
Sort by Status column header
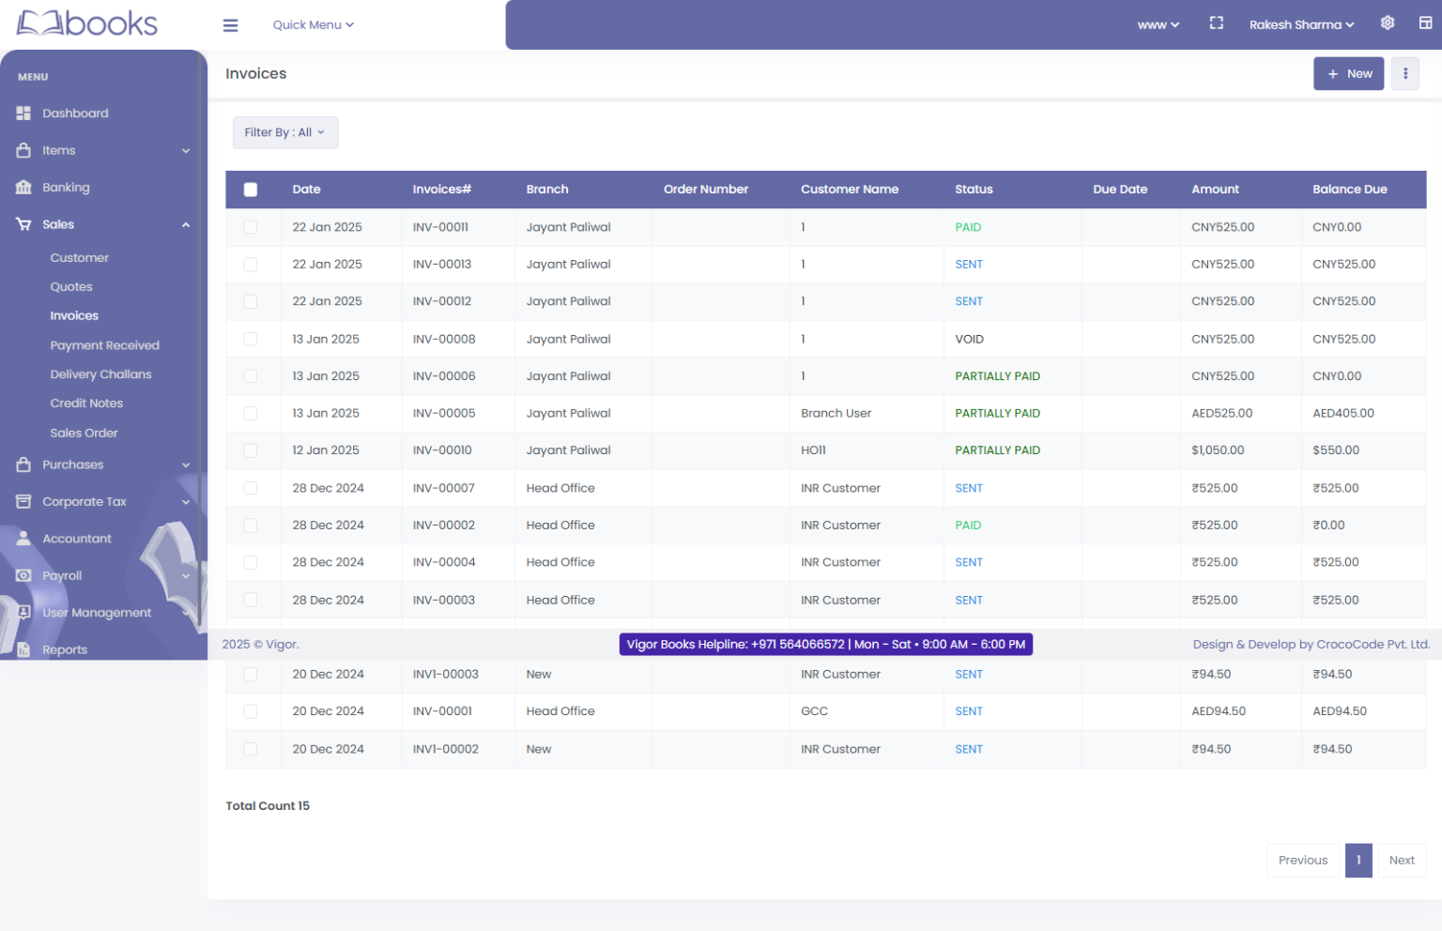pos(974,190)
